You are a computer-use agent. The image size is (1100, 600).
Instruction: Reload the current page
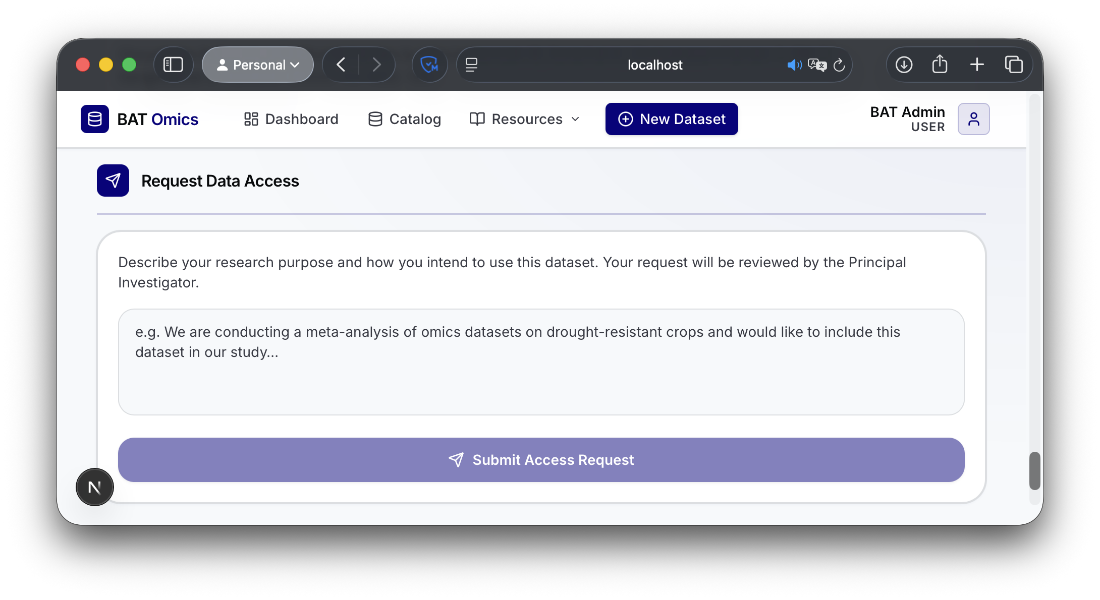(839, 65)
